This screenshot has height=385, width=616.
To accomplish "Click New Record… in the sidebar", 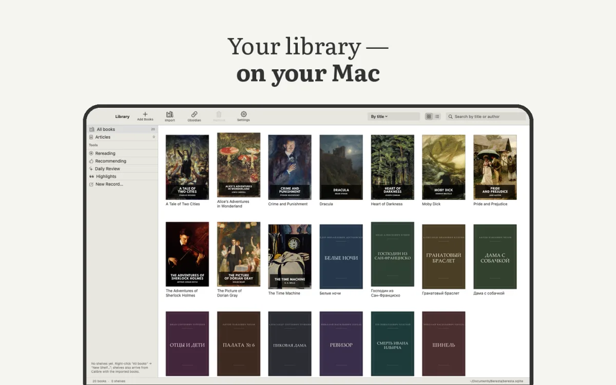I will point(122,184).
